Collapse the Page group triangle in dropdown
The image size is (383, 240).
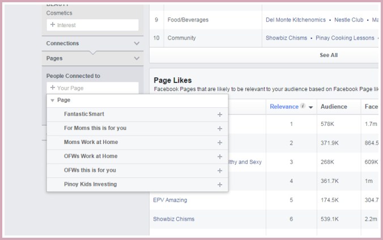53,101
